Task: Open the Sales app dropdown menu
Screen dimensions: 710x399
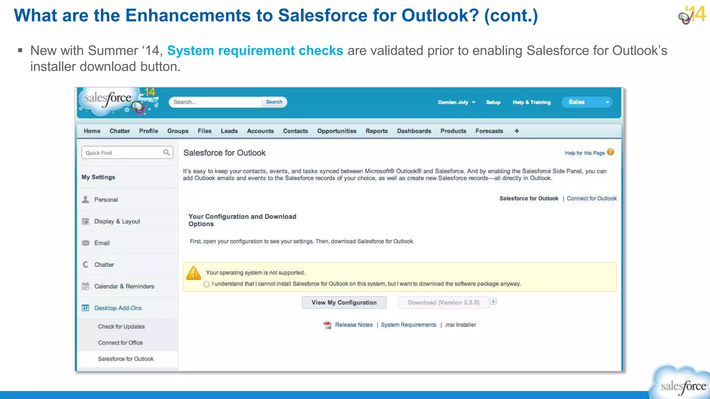Action: point(587,102)
